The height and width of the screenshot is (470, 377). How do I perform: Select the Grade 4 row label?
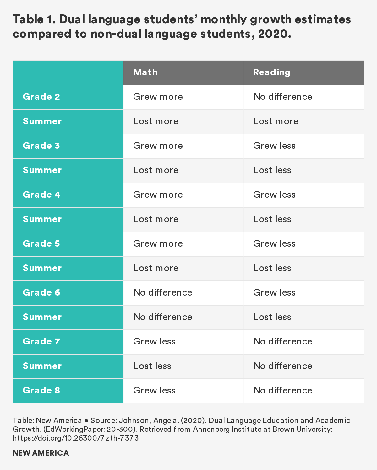tap(41, 195)
